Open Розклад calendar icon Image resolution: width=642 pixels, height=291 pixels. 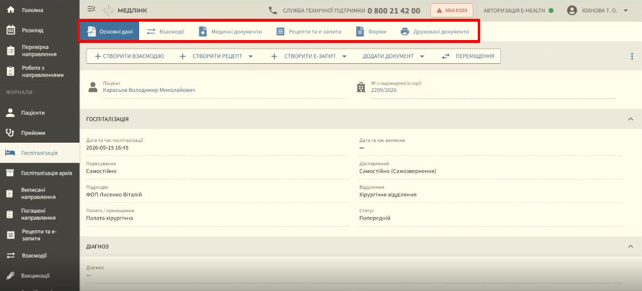[11, 30]
